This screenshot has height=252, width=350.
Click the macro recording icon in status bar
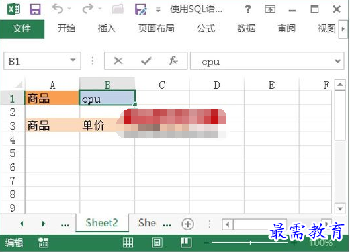coord(43,243)
